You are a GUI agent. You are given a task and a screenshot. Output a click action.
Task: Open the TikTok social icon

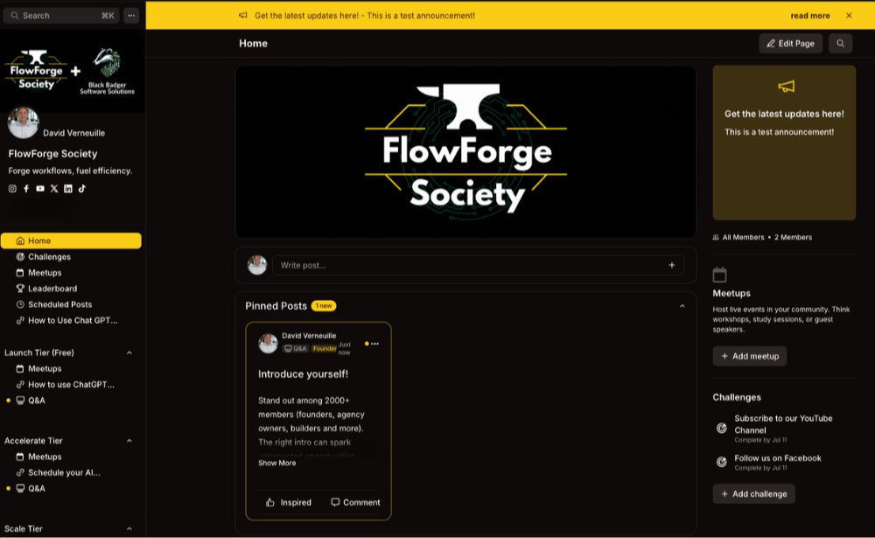point(82,189)
